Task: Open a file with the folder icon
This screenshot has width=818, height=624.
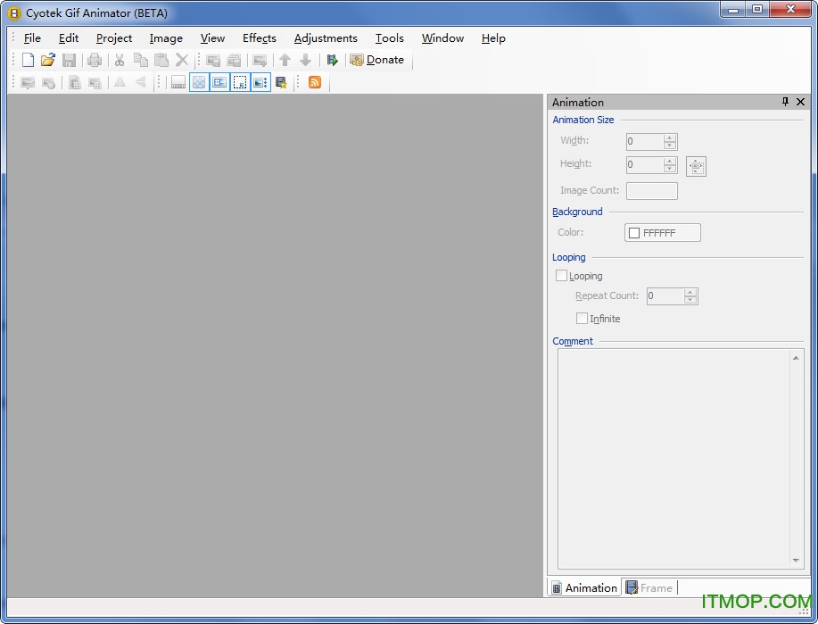Action: pos(48,60)
